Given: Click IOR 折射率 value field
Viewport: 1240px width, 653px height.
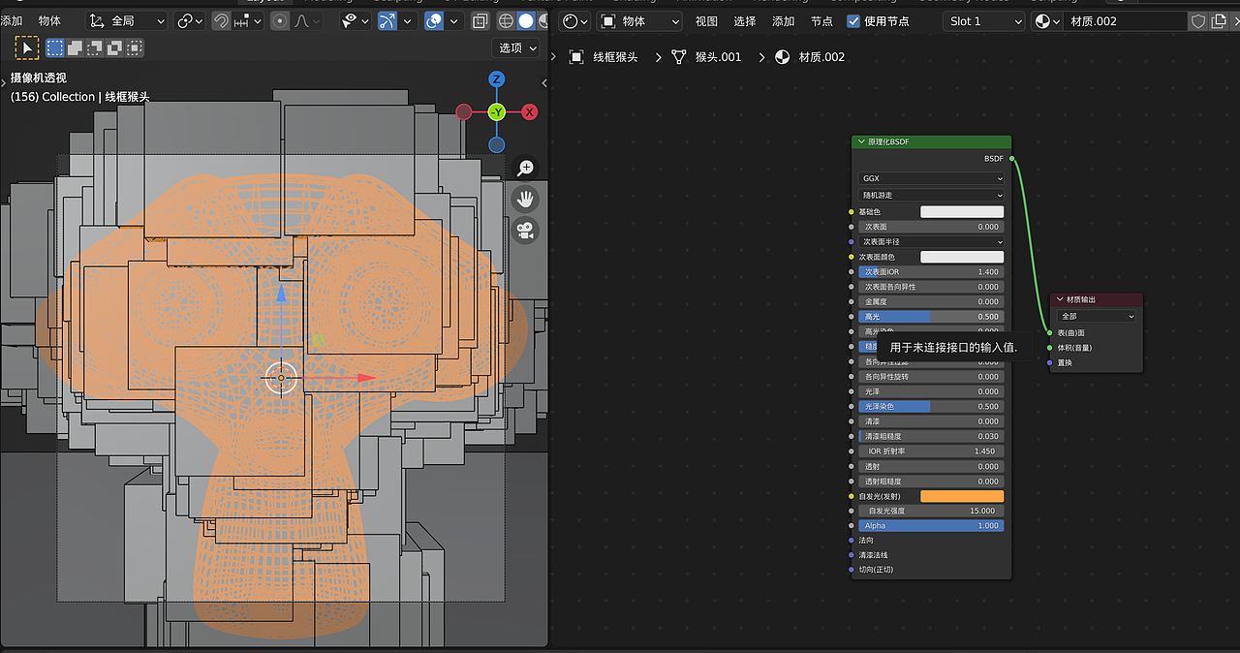Looking at the screenshot, I should pyautogui.click(x=931, y=451).
